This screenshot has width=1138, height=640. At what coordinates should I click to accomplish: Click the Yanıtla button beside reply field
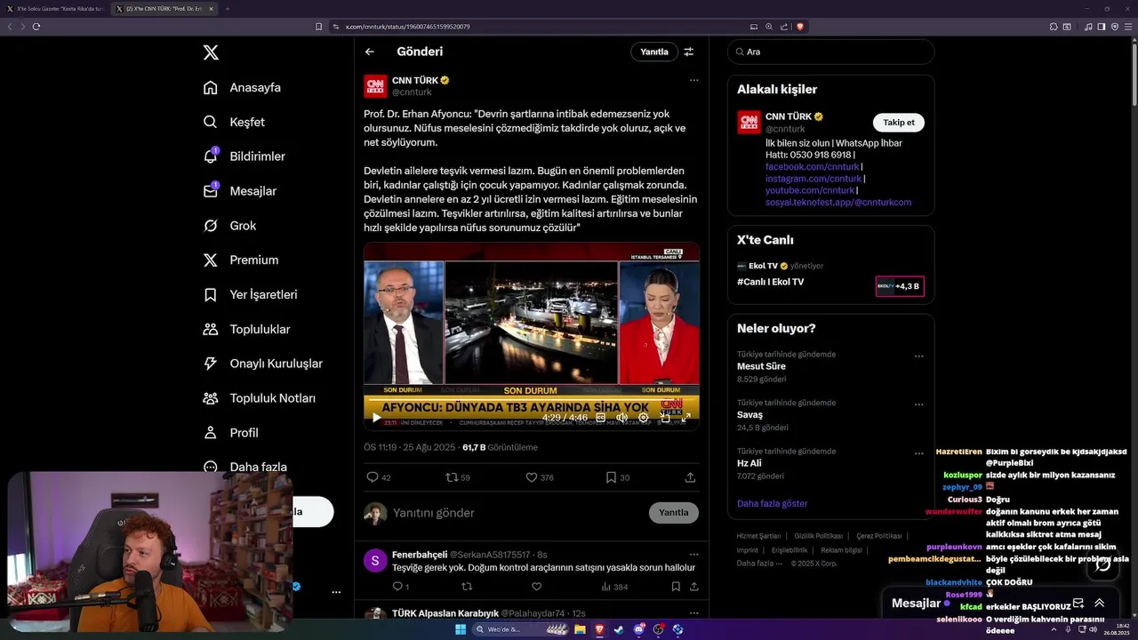(674, 513)
